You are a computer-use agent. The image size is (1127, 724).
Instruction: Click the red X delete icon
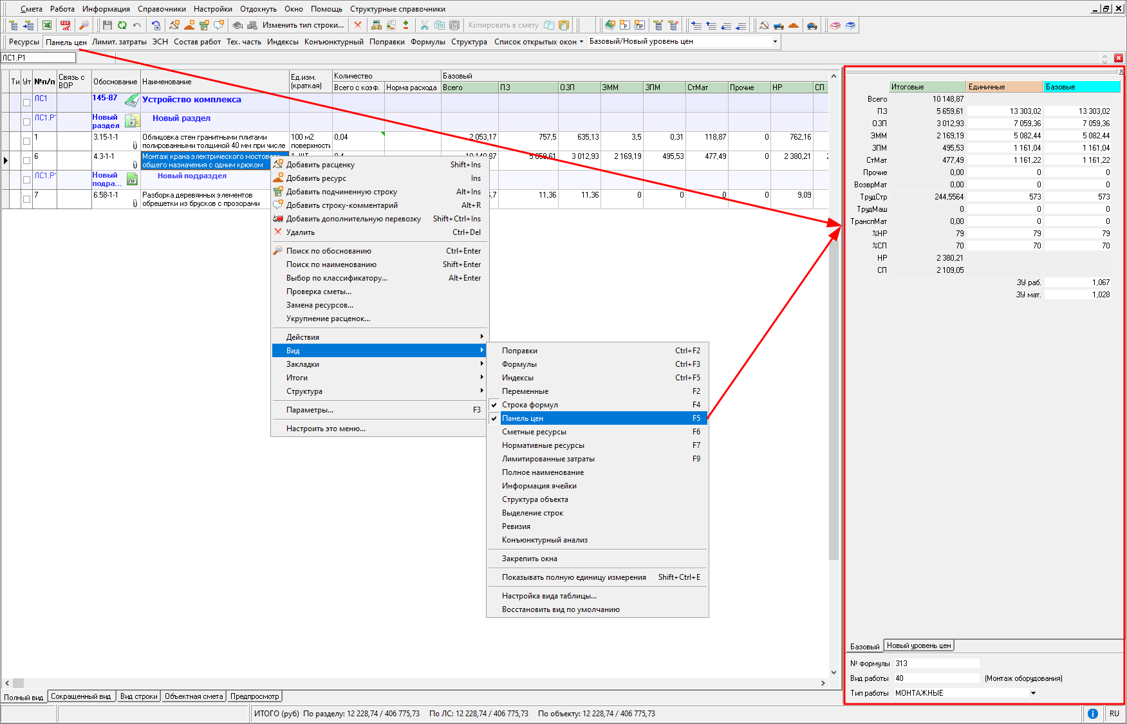coord(358,25)
